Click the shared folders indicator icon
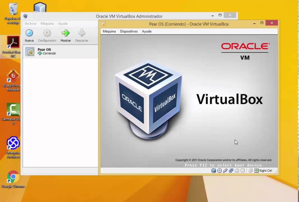The width and height of the screenshot is (299, 202). click(x=237, y=171)
